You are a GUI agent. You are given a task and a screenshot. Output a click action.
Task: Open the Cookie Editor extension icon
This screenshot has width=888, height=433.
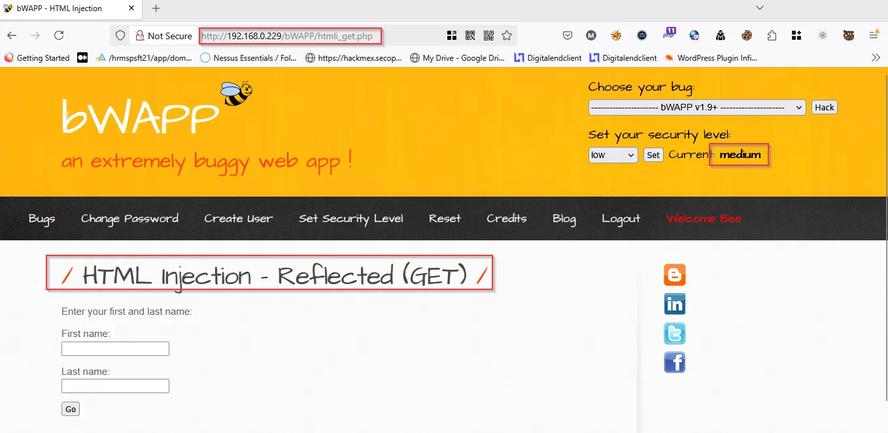746,35
